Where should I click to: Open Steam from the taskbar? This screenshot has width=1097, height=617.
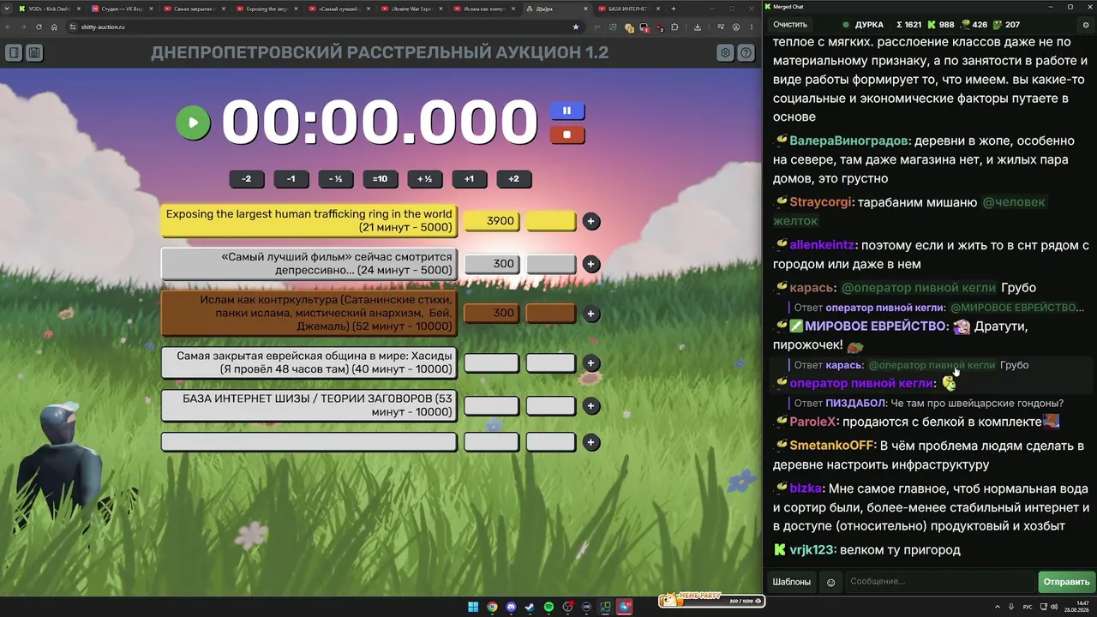point(530,608)
